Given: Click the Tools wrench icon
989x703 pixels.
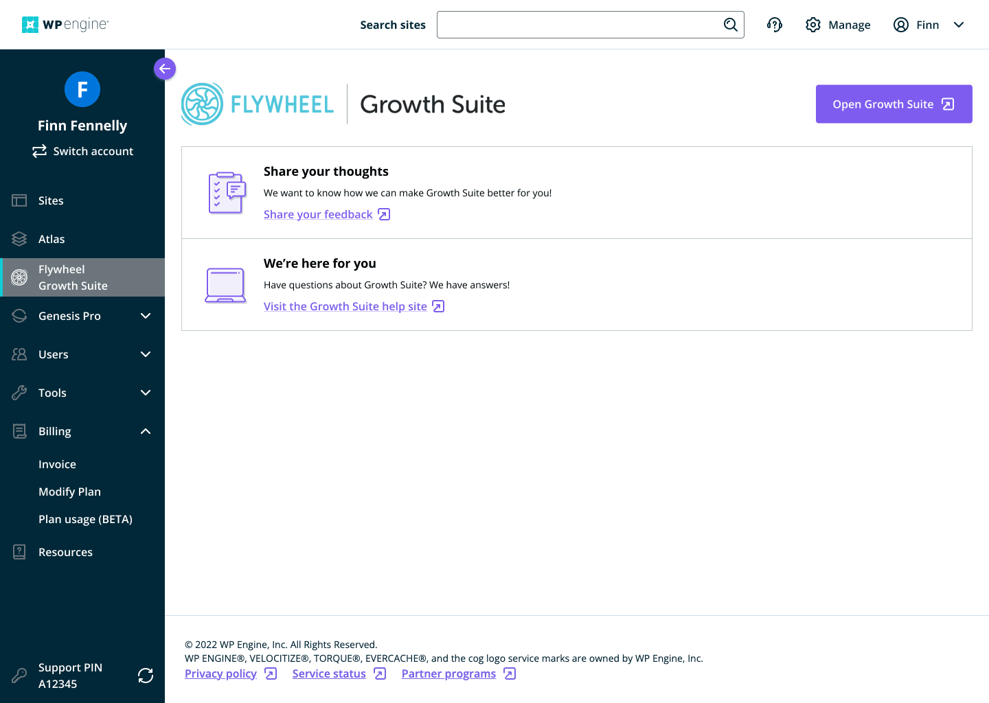Looking at the screenshot, I should [x=19, y=392].
